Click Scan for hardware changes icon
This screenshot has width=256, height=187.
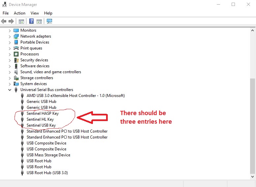tap(49, 21)
